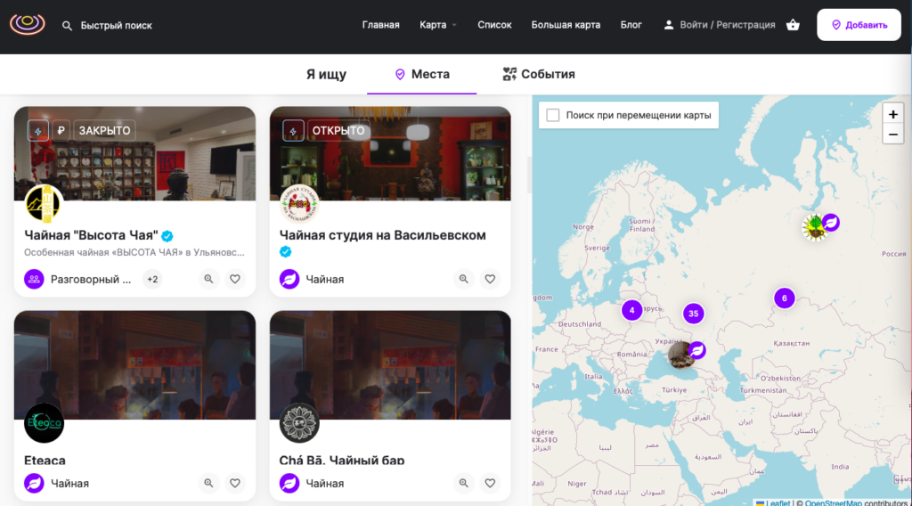Click the Разговорный ... category label
The height and width of the screenshot is (506, 912).
[91, 279]
